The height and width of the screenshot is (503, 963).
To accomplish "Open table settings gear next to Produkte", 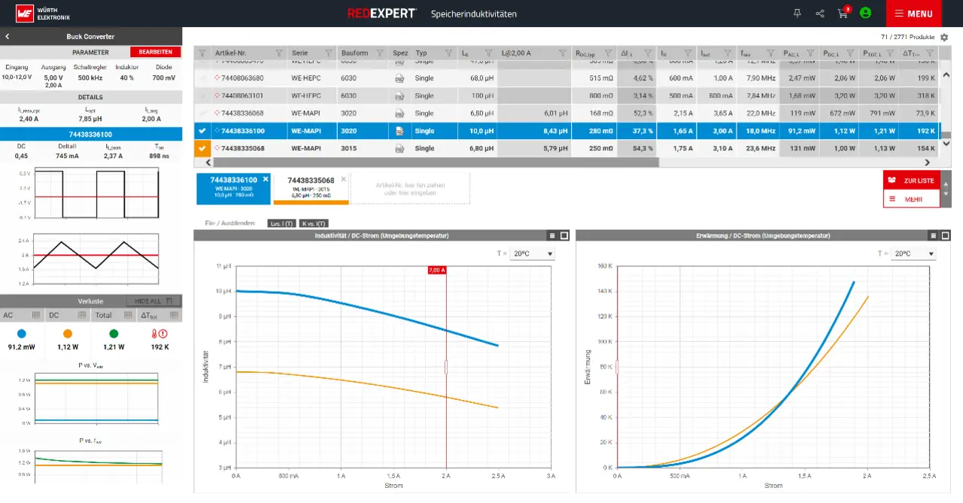I will pos(944,37).
